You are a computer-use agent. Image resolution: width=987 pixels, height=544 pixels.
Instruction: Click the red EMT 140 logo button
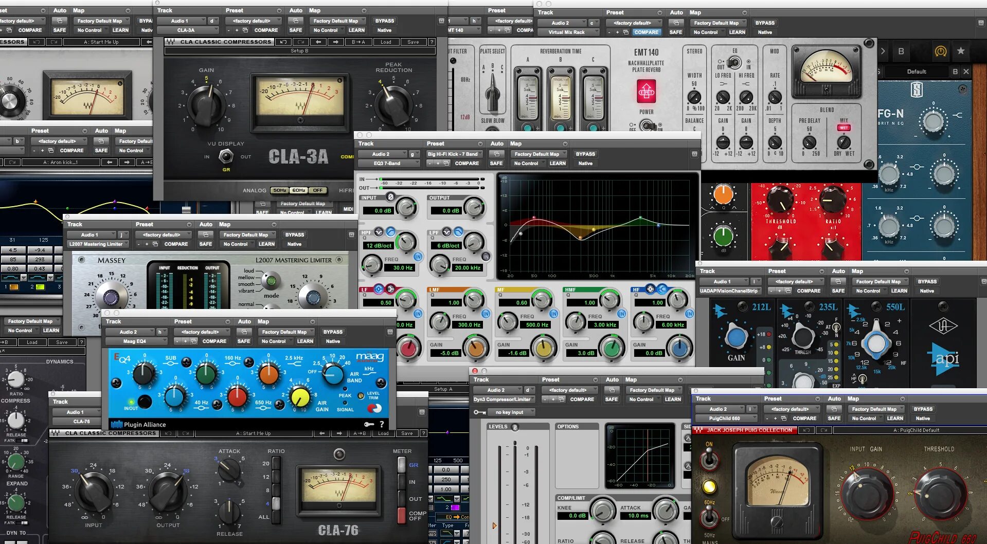click(x=647, y=92)
